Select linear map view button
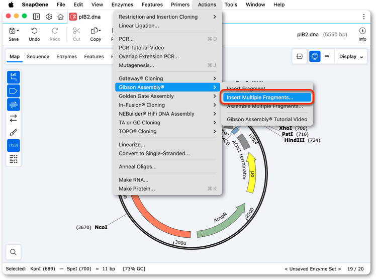Screen dimensions: 376x280 327,57
